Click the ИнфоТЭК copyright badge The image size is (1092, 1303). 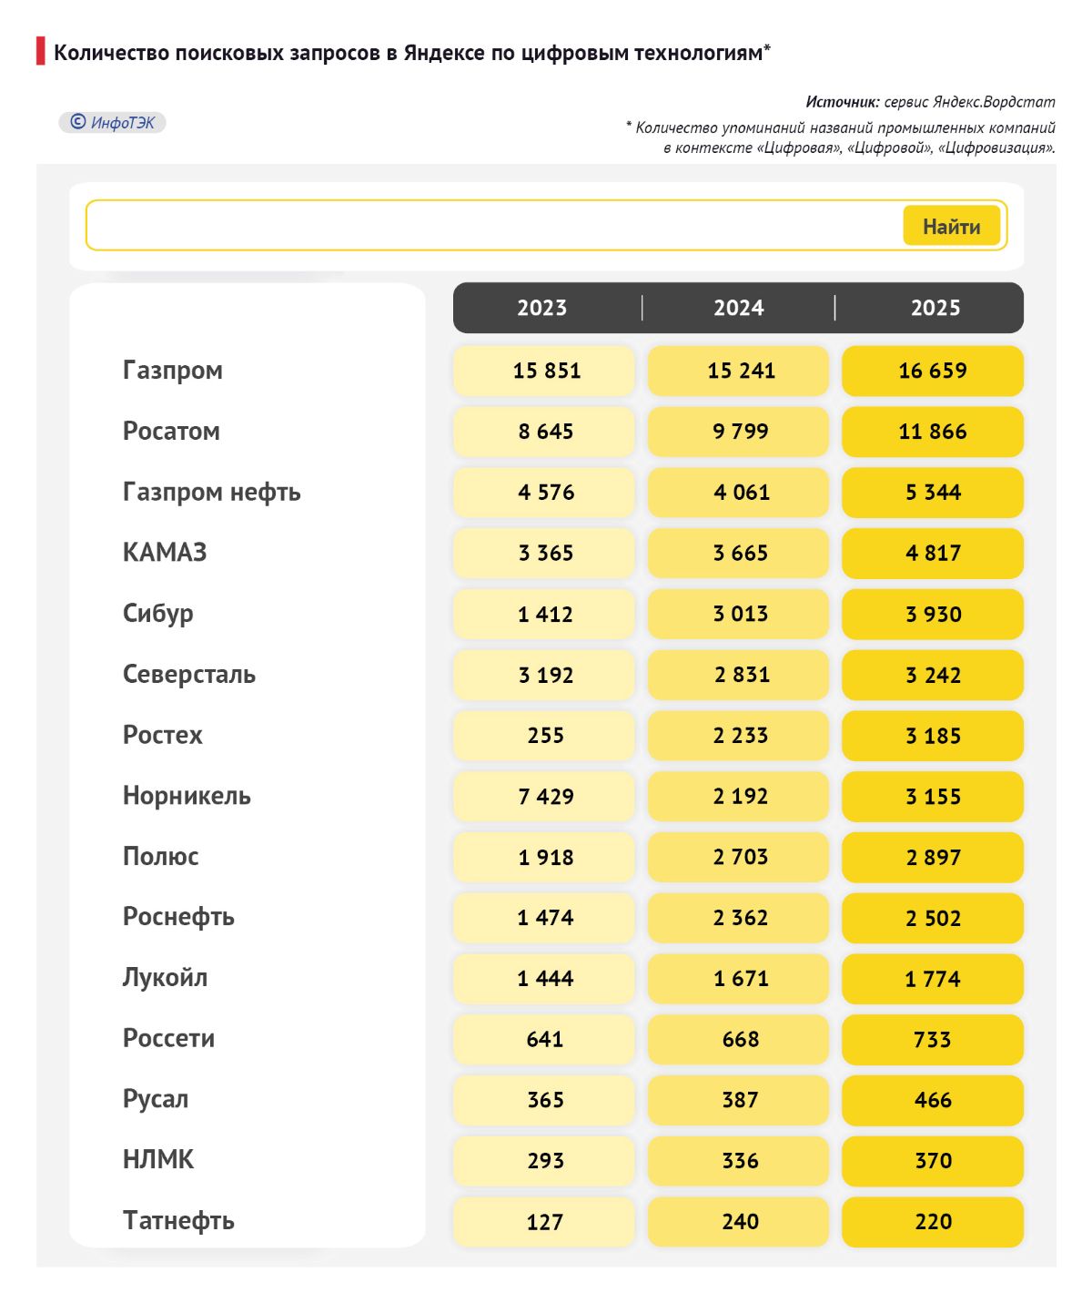(113, 123)
